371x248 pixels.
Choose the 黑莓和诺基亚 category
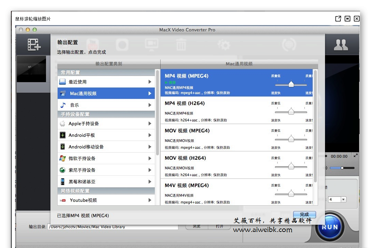click(106, 182)
